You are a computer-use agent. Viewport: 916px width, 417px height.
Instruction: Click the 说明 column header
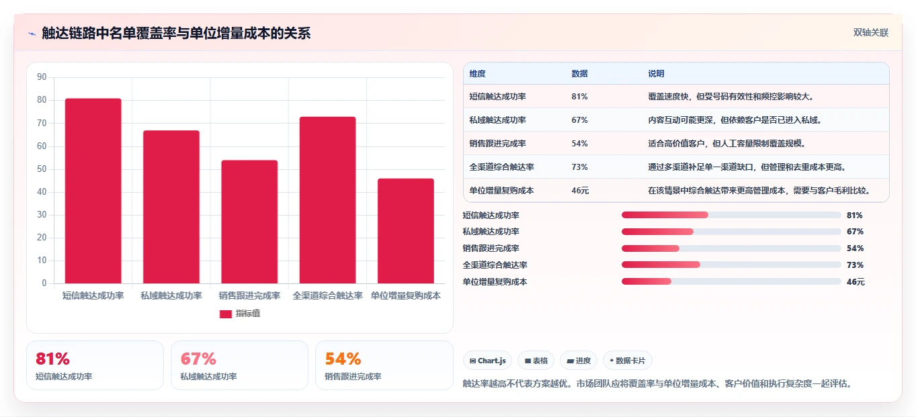(x=656, y=74)
